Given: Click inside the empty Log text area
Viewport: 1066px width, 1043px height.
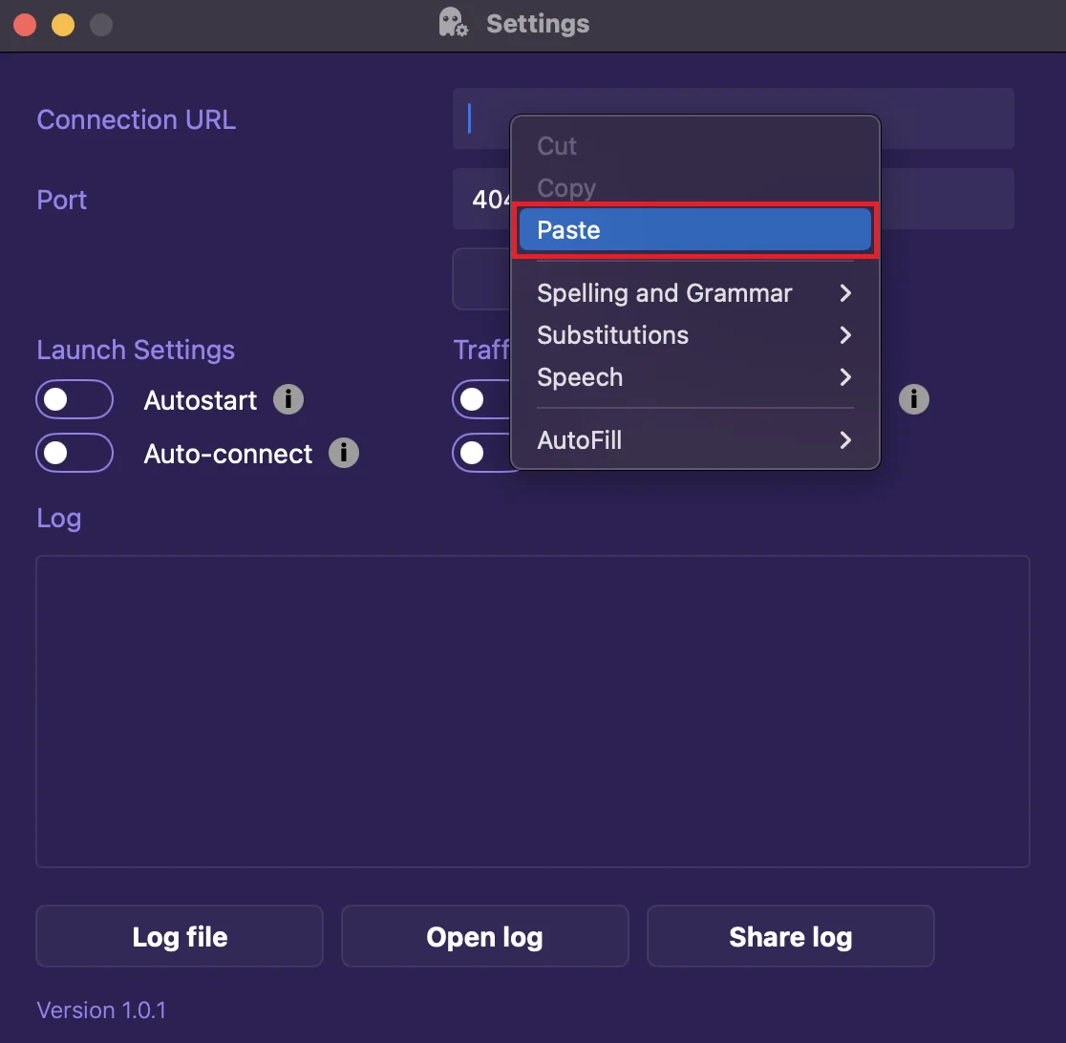Looking at the screenshot, I should (532, 712).
